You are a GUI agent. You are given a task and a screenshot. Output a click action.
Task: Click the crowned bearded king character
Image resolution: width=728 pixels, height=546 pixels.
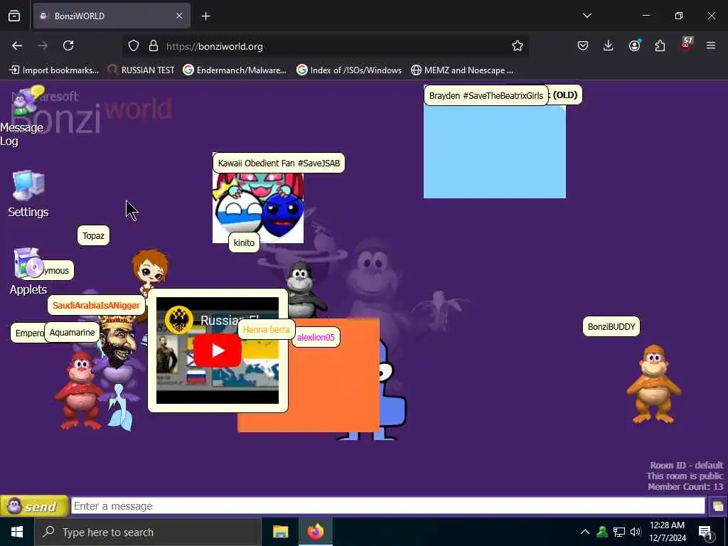coord(119,342)
